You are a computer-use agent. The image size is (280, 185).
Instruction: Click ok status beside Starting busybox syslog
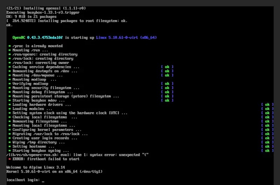(267, 151)
